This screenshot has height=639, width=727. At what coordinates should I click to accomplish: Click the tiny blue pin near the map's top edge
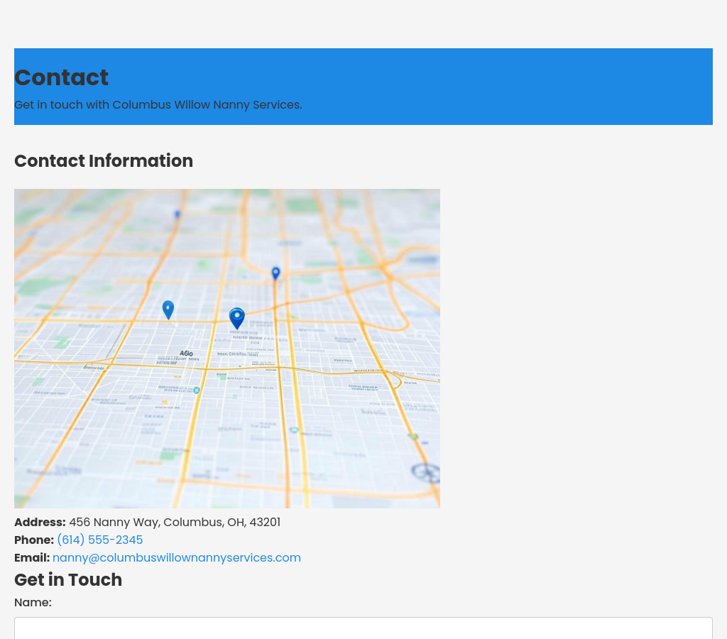click(x=177, y=214)
